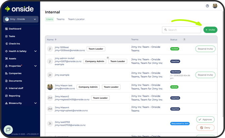Open the user profile avatar menu
Screen dimensions: 225x138
(x=215, y=6)
